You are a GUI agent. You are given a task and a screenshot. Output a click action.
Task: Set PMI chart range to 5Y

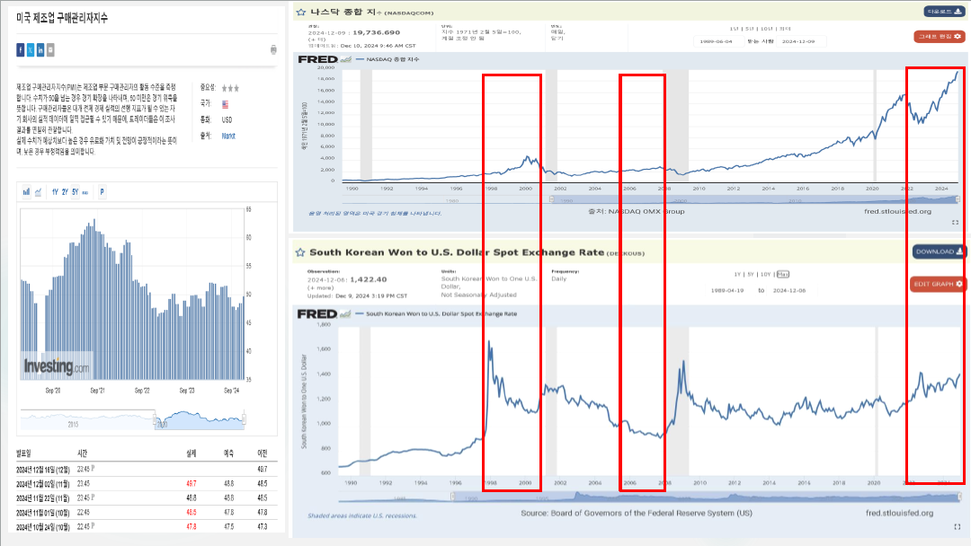tap(75, 192)
